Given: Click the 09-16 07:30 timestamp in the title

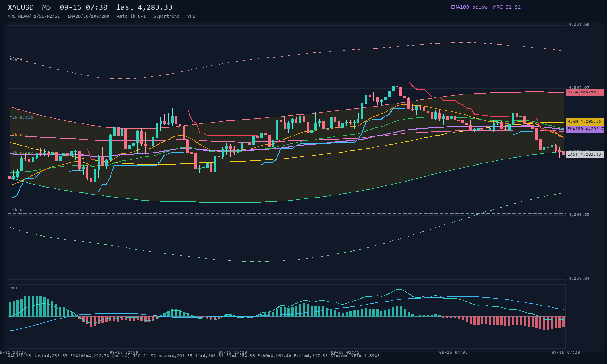Looking at the screenshot, I should click(x=84, y=7).
